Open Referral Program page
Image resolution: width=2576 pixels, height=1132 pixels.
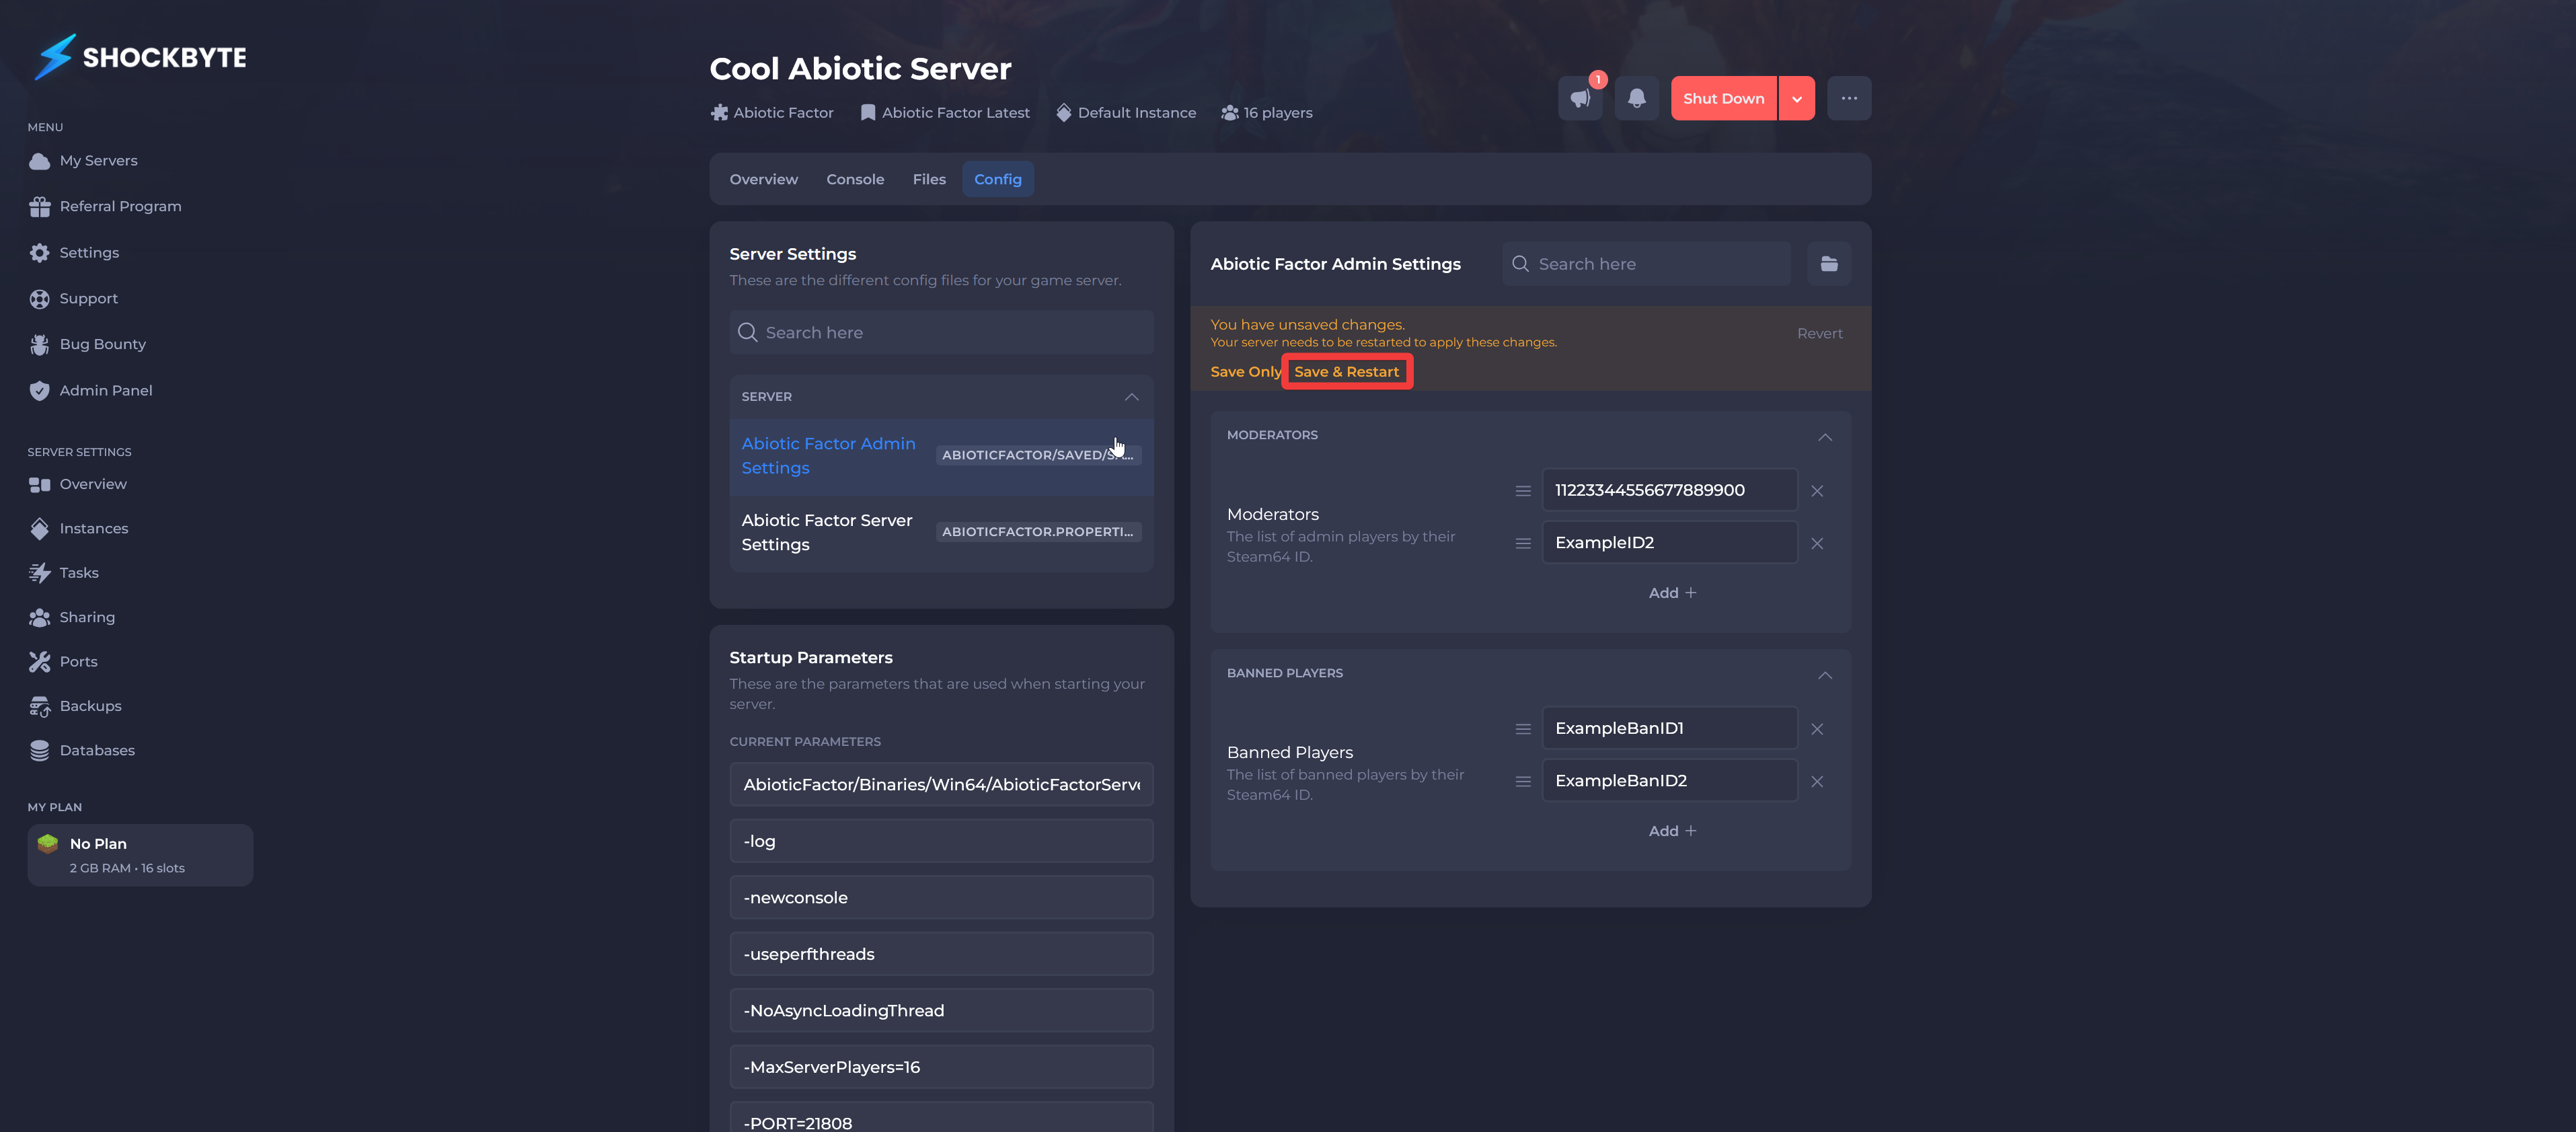tap(105, 206)
